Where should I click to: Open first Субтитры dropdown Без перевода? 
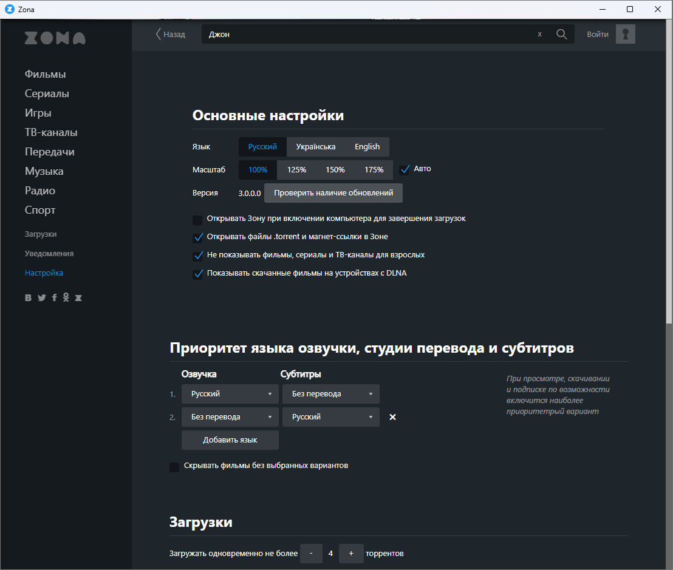[331, 394]
